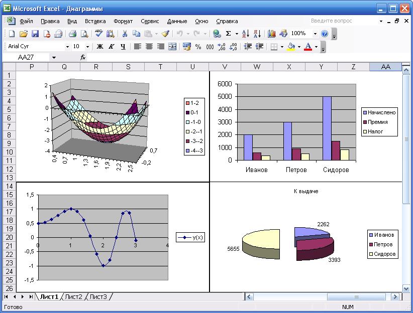The image size is (413, 313).
Task: Run the spelling check icon
Action: click(99, 34)
